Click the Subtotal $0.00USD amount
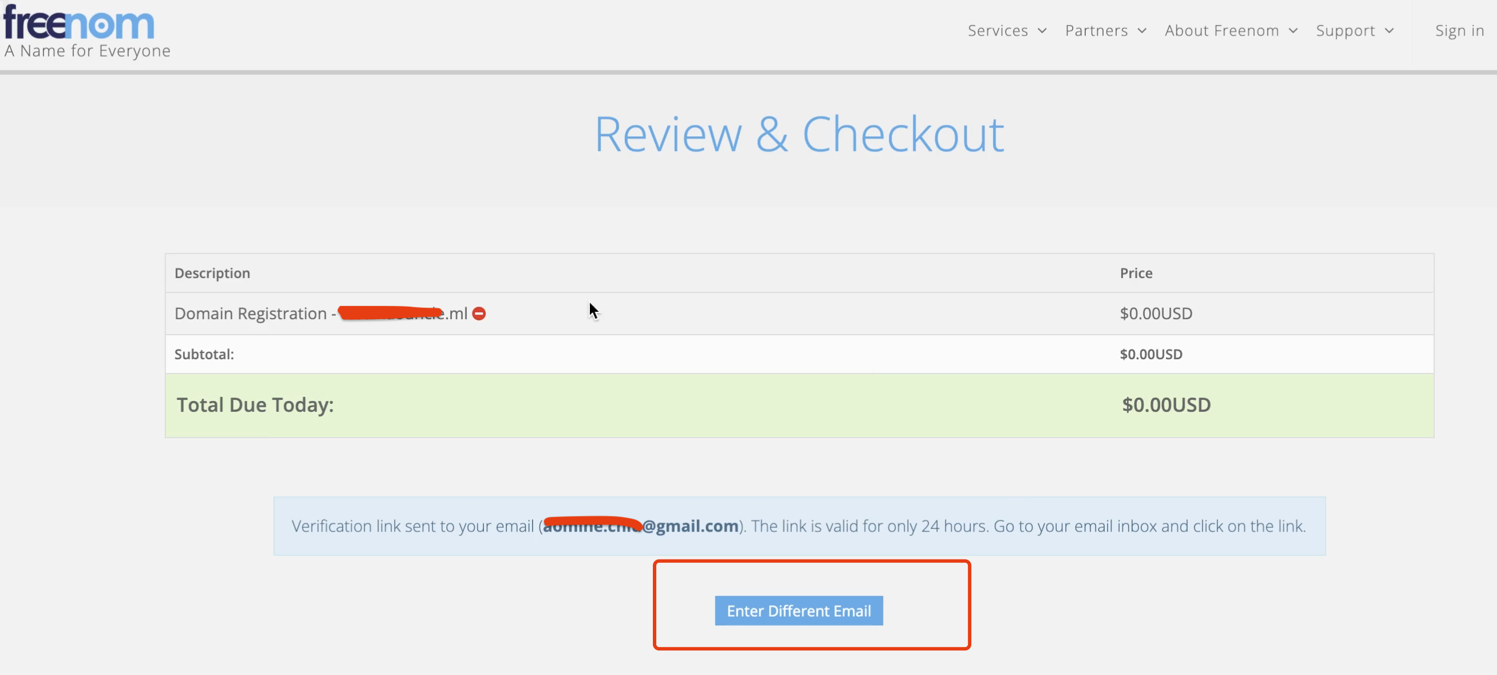Viewport: 1497px width, 675px height. [x=1151, y=354]
